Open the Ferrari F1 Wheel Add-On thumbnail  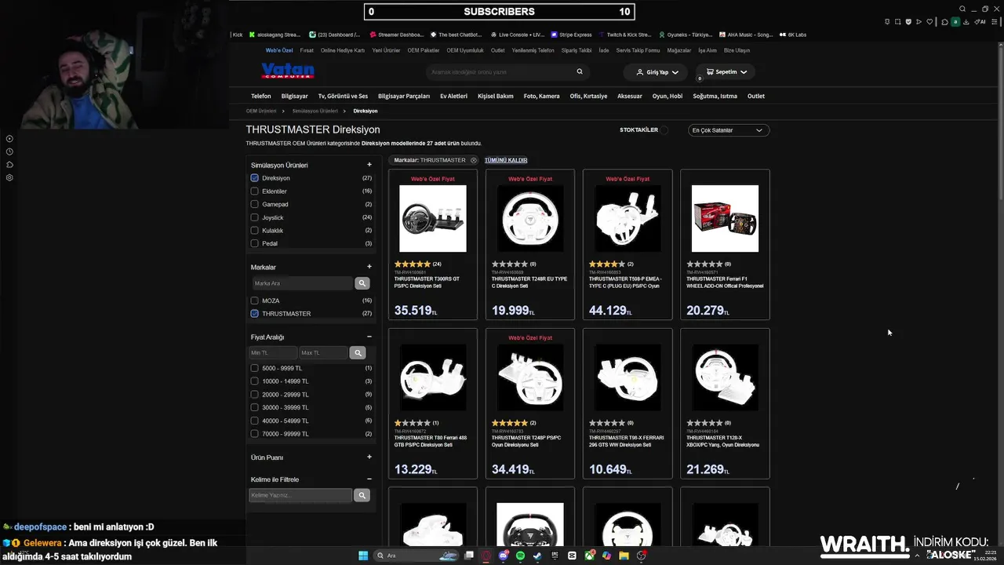[x=725, y=218]
